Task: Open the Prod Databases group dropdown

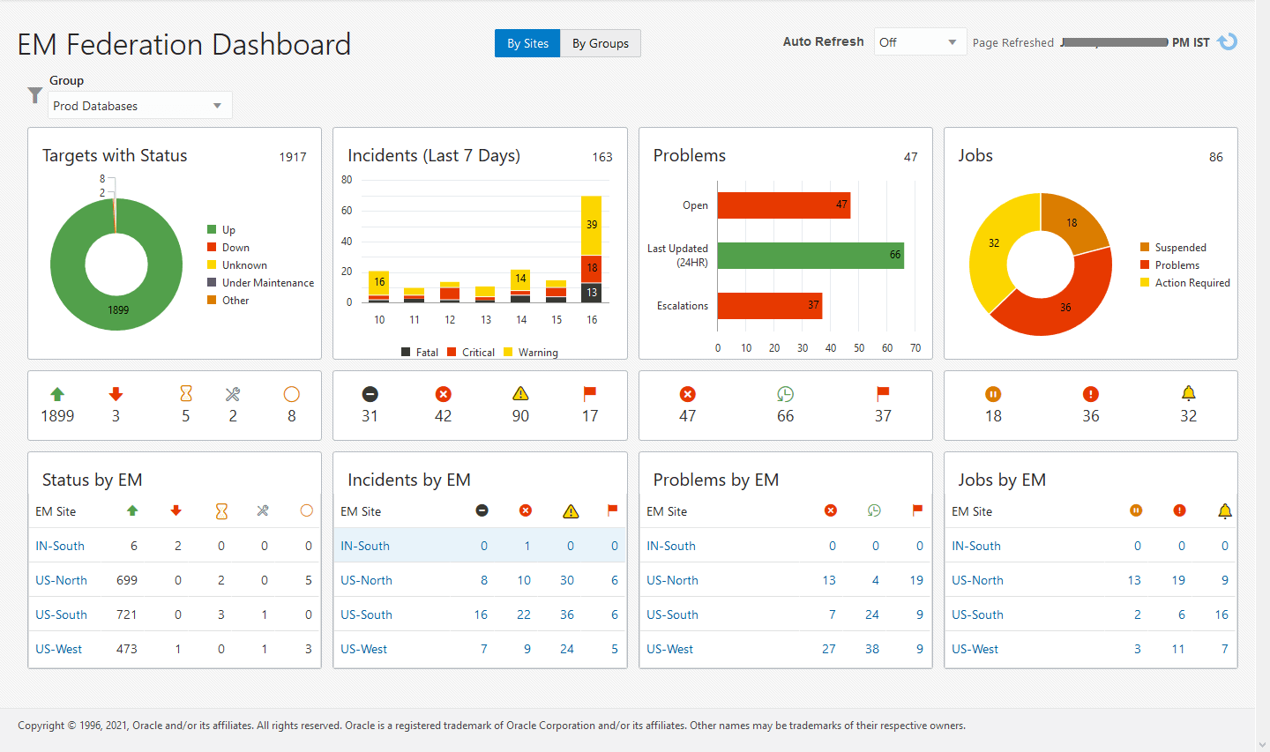Action: click(x=139, y=105)
